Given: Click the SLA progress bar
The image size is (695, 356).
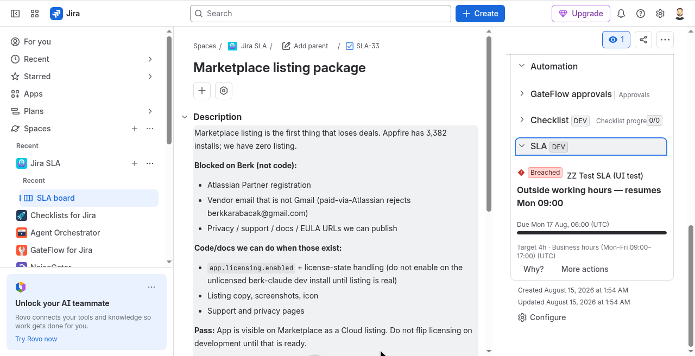Looking at the screenshot, I should point(592,233).
